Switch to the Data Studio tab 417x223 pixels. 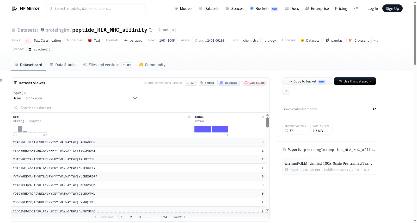63,65
